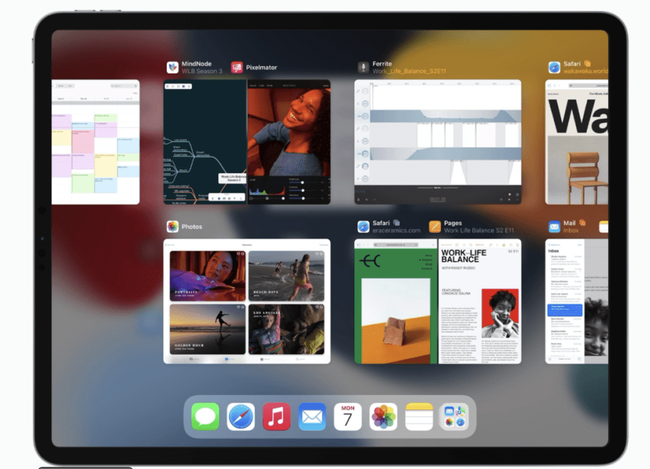
Task: Select the Ferrite audio timeline window
Action: coord(437,141)
